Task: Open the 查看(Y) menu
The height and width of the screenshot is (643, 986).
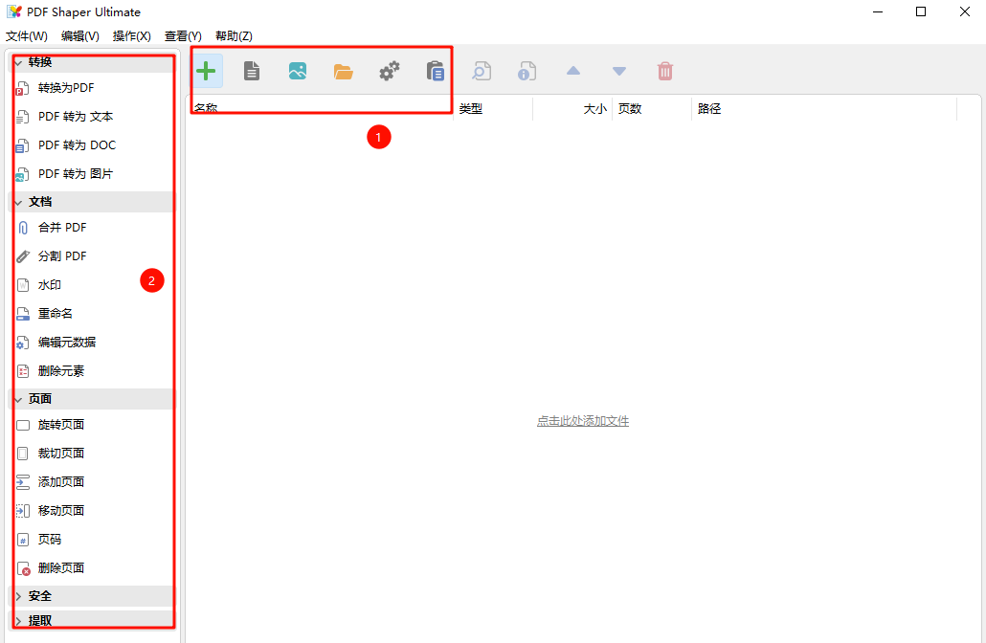Action: click(183, 35)
